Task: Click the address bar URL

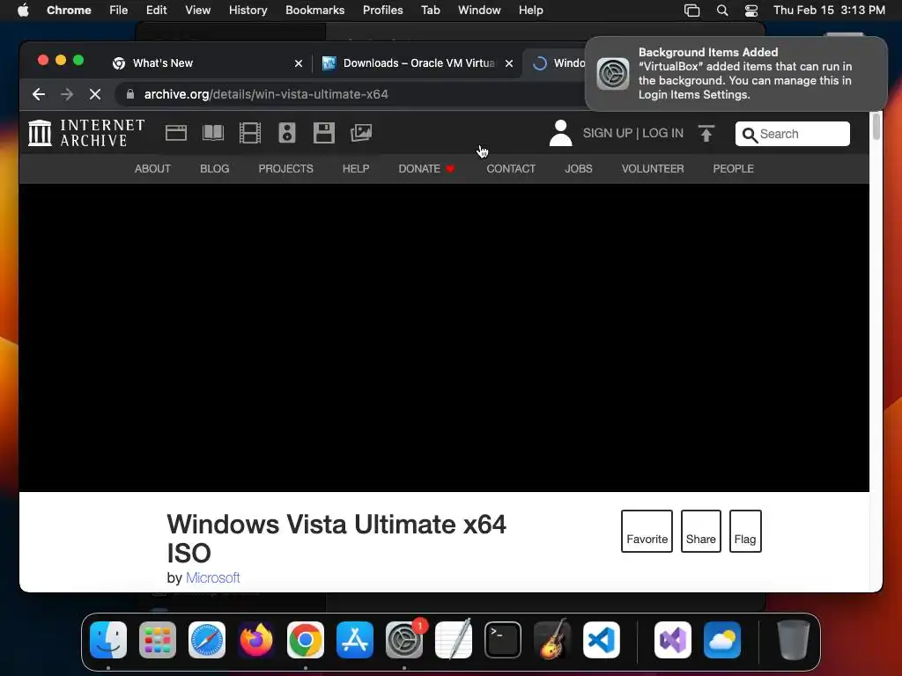Action: click(x=266, y=94)
